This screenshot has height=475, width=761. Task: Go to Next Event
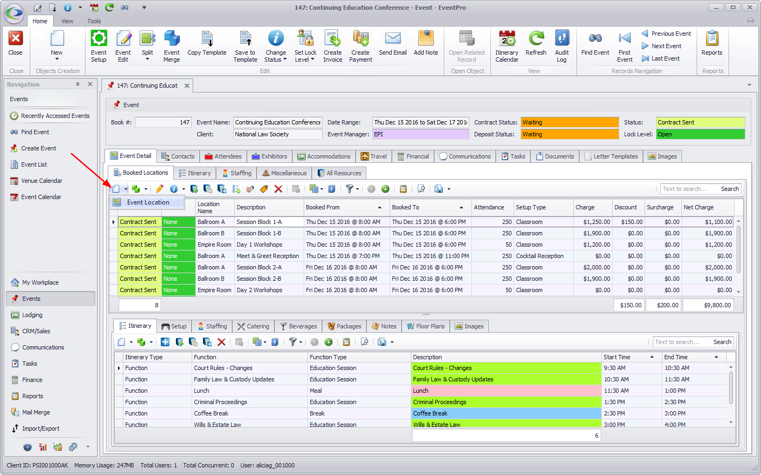pos(661,46)
